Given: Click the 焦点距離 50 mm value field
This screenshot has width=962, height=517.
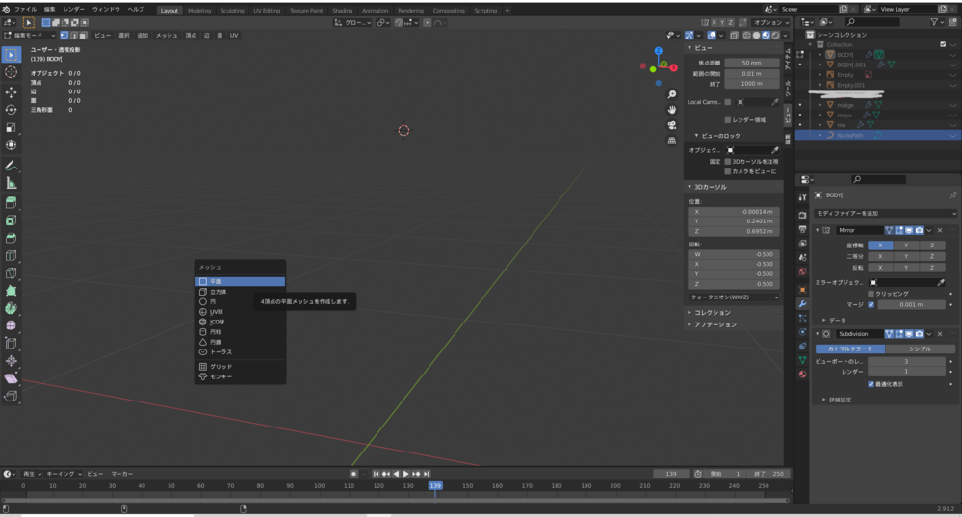Looking at the screenshot, I should coord(751,63).
